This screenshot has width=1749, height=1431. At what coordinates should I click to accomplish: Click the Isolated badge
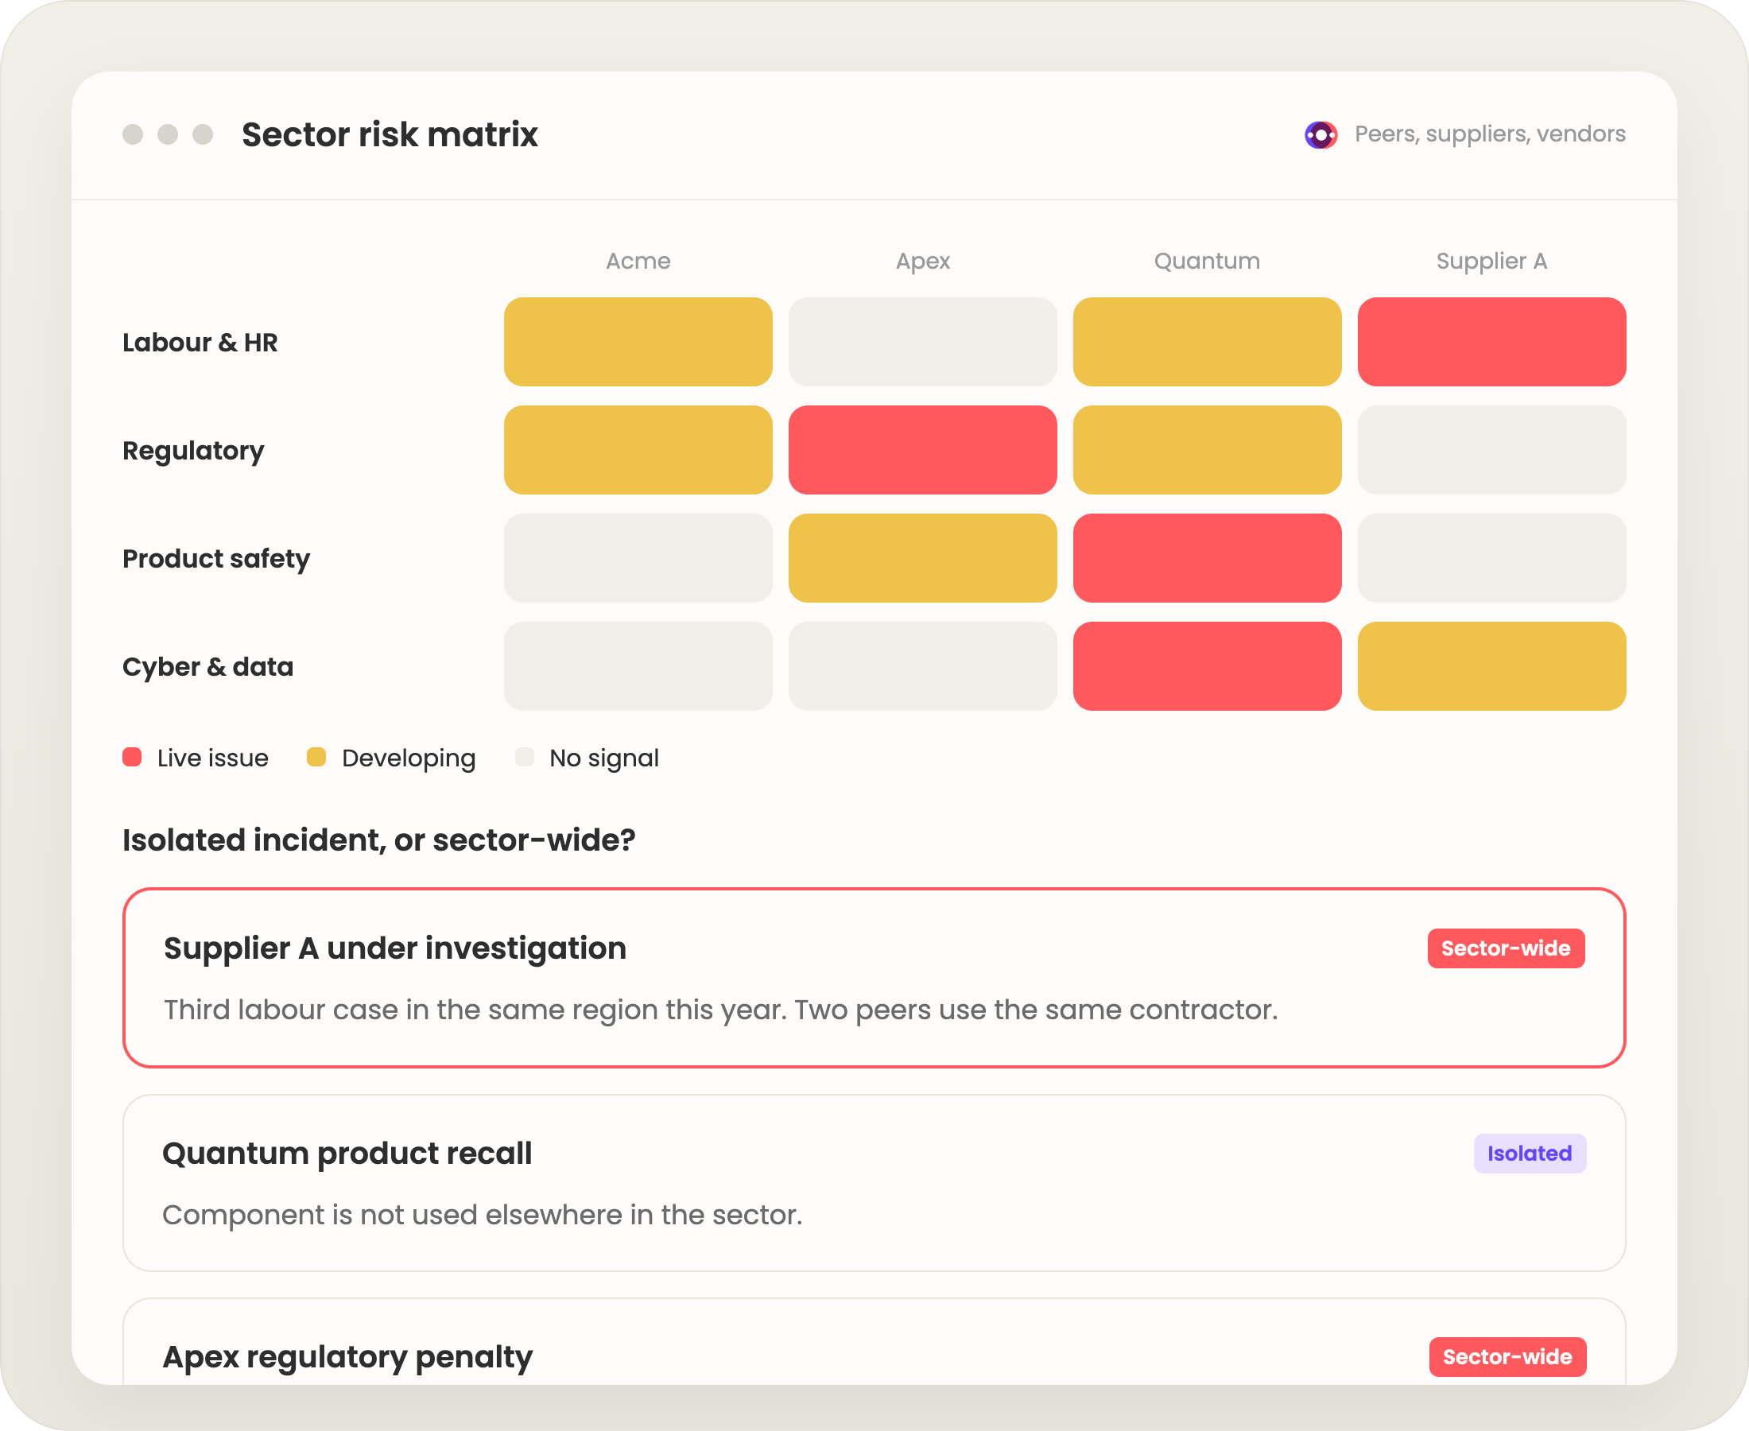pos(1530,1154)
